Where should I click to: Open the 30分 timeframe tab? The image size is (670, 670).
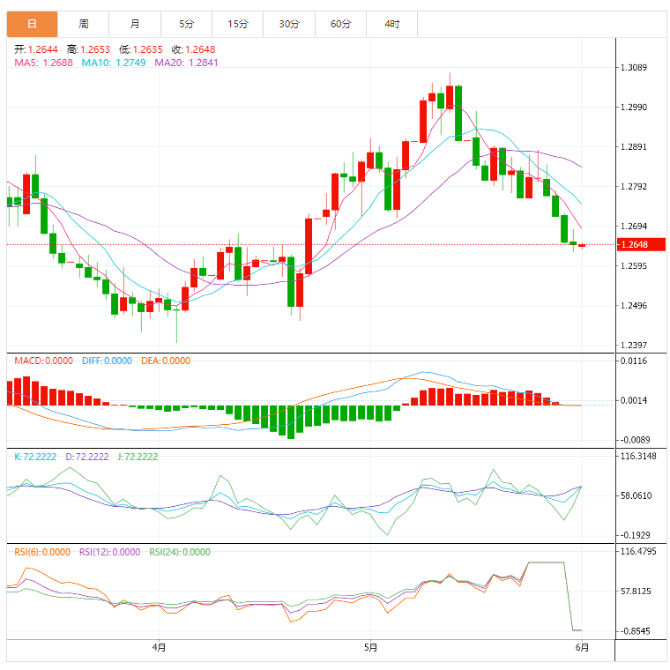289,24
